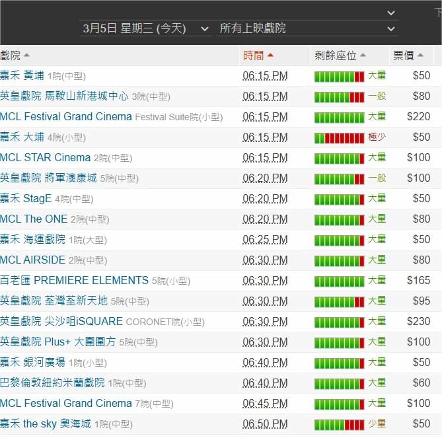This screenshot has width=442, height=438.
Task: Open MCL The ONE cinema link
Action: pyautogui.click(x=34, y=219)
